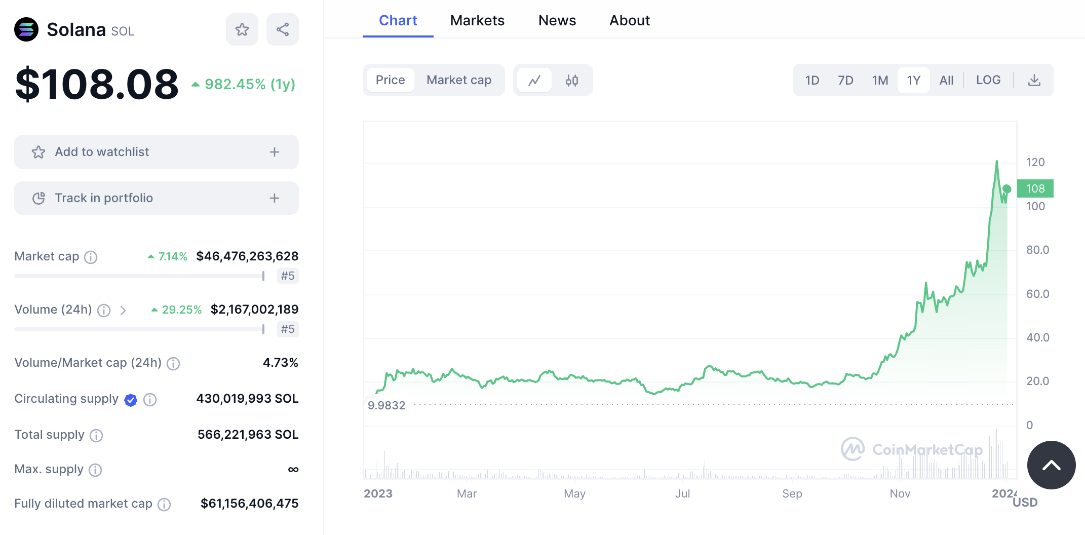Viewport: 1085px width, 535px height.
Task: Select the Market cap chart toggle
Action: point(459,80)
